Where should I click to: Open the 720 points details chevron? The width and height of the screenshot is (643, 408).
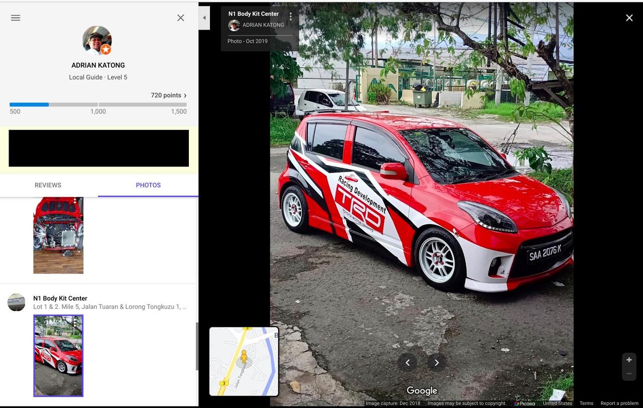click(x=185, y=95)
